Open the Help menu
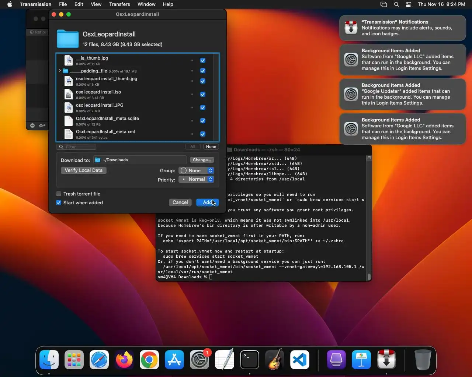Screen dimensions: 472x377 click(x=168, y=4)
